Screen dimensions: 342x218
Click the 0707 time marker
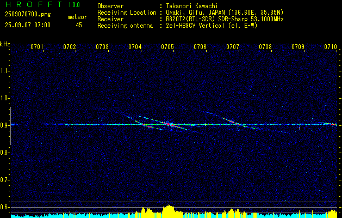click(x=233, y=47)
